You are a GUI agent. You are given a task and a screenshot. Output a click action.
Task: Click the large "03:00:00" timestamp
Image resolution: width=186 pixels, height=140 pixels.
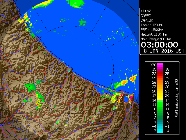(160, 45)
